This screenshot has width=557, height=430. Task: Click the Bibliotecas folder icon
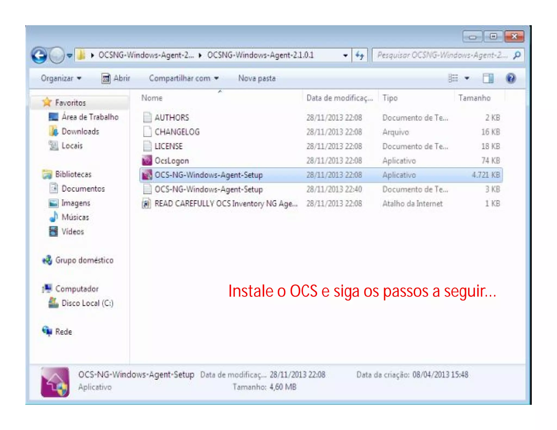click(x=47, y=174)
